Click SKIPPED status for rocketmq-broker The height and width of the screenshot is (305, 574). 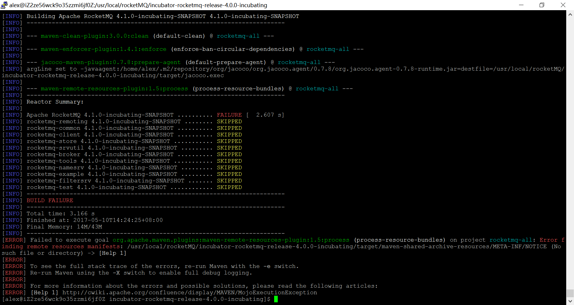pos(229,154)
